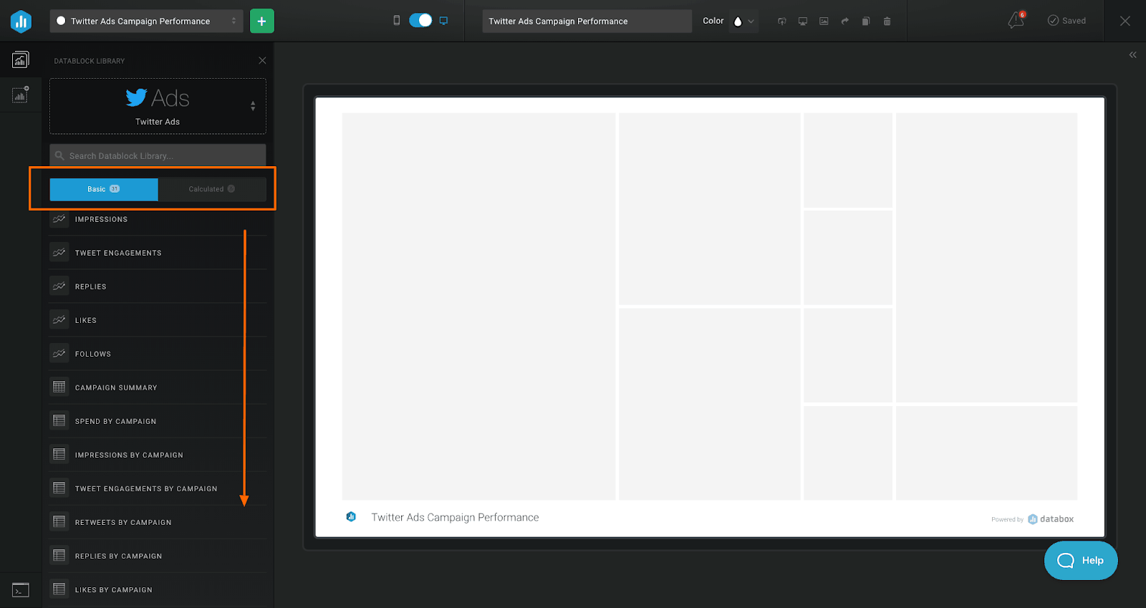
Task: Select the IMPRESSIONS datablock label
Action: (101, 219)
